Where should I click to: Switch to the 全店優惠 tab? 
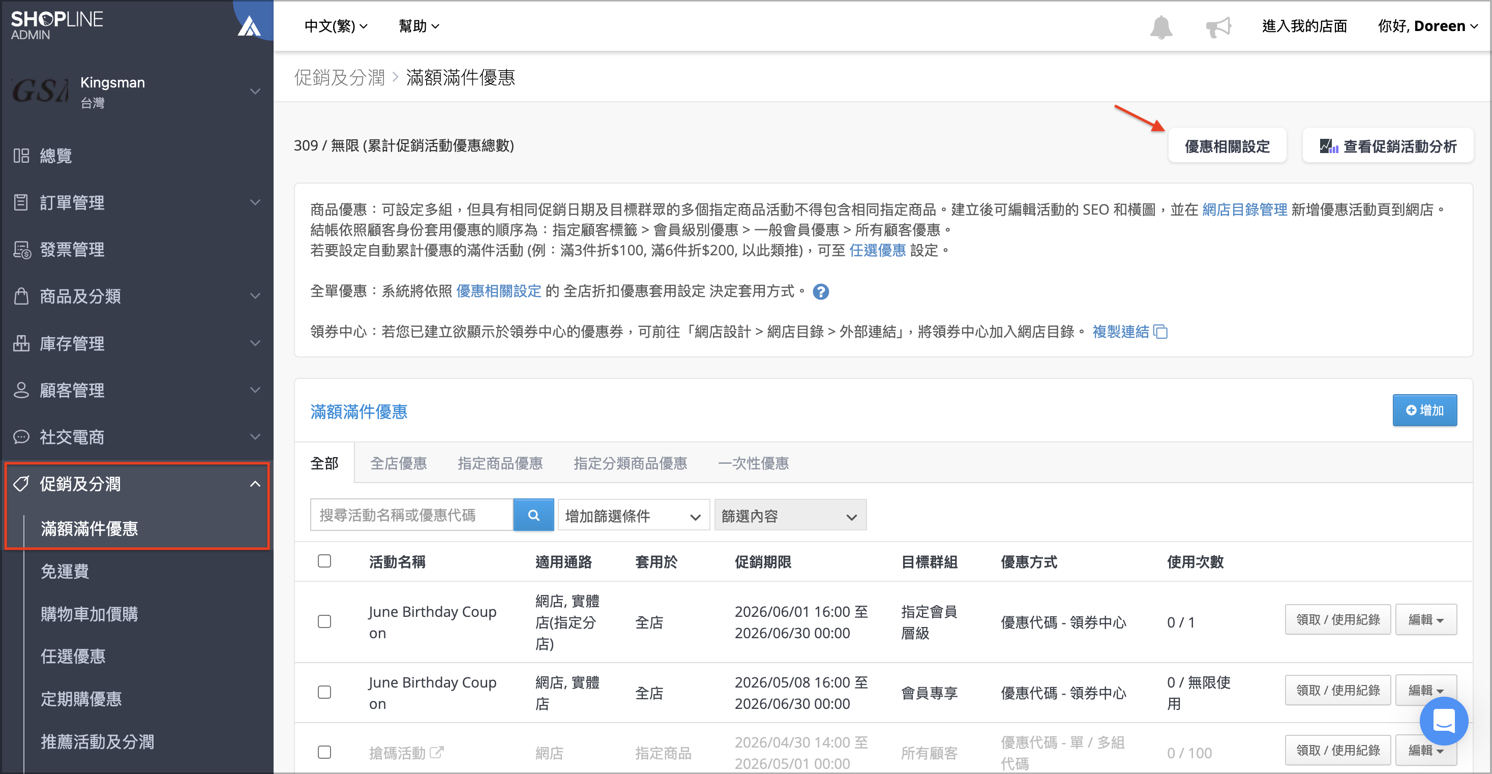pos(399,463)
